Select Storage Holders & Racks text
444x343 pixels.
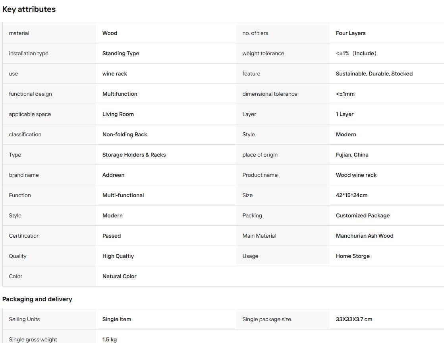pyautogui.click(x=134, y=155)
